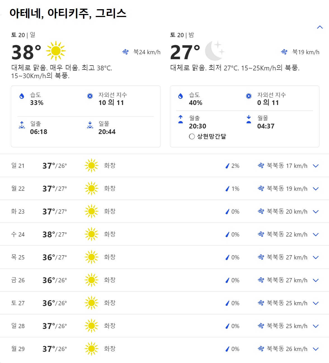Click the wind icon next to 북24 km/h
The width and height of the screenshot is (329, 363).
point(126,52)
